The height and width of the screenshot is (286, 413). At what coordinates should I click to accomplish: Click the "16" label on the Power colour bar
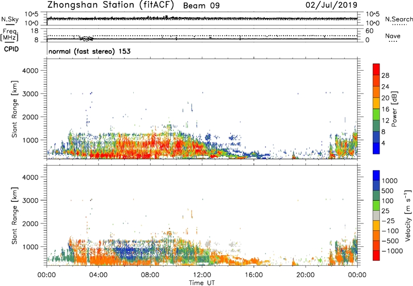385,109
